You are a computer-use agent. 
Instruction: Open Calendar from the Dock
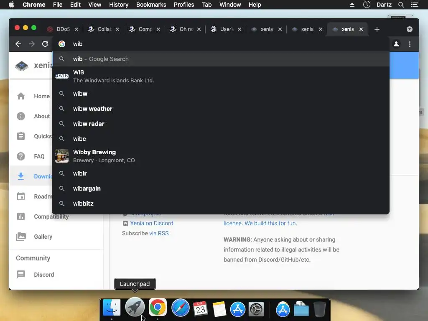200,309
